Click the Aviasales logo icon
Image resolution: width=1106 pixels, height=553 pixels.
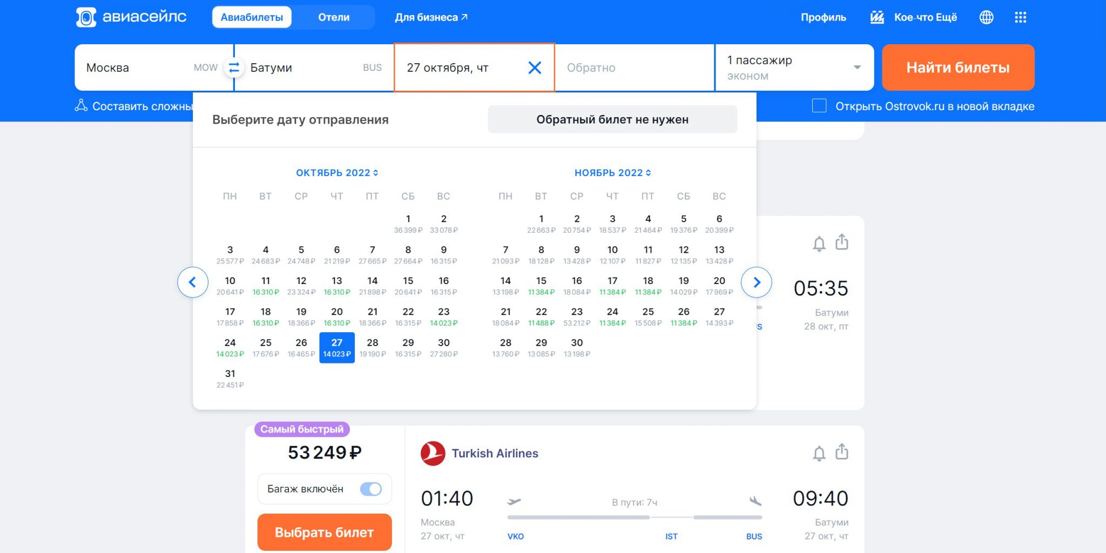(86, 17)
